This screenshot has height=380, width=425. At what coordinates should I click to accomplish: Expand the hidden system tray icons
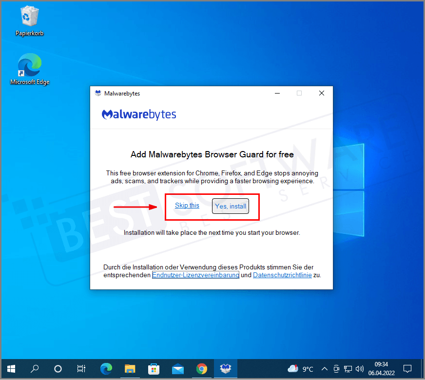[x=324, y=369]
